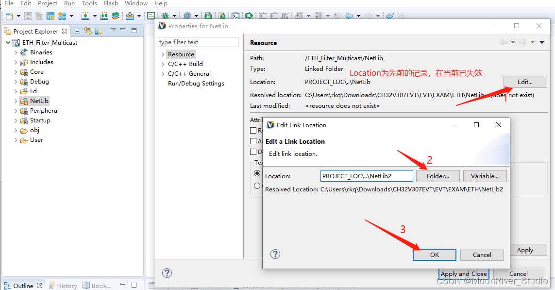Maximize the Outline view at bottom
The width and height of the screenshot is (555, 290).
tap(134, 285)
